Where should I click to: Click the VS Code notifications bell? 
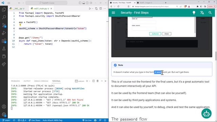coord(105,120)
